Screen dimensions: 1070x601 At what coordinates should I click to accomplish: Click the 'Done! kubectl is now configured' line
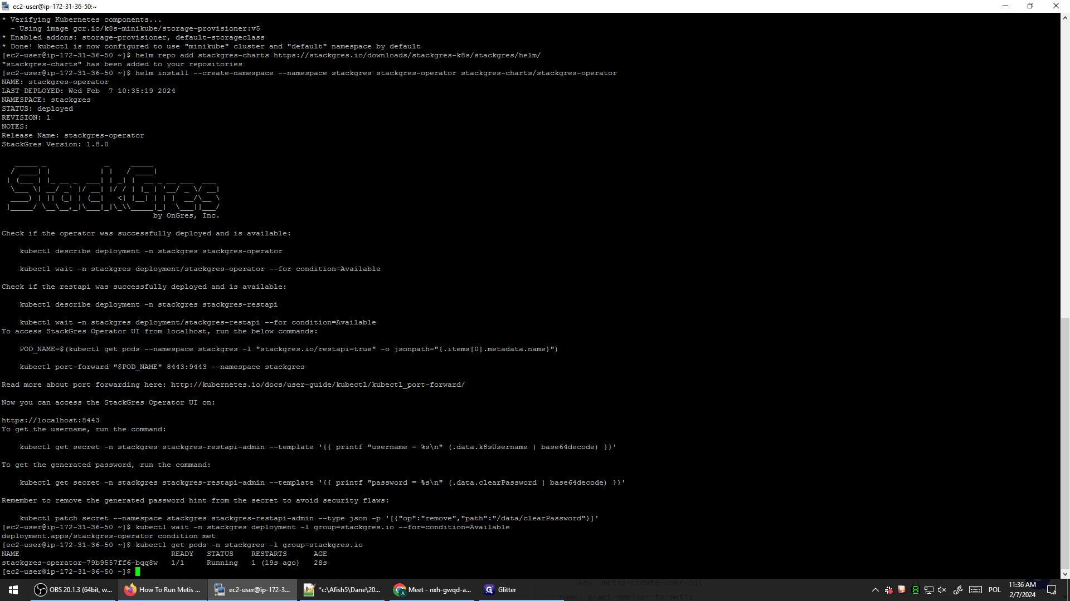(211, 46)
